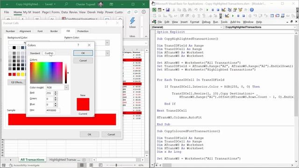Toggle Design Mode in the top VBA toolbar
The width and height of the screenshot is (299, 168).
click(223, 10)
